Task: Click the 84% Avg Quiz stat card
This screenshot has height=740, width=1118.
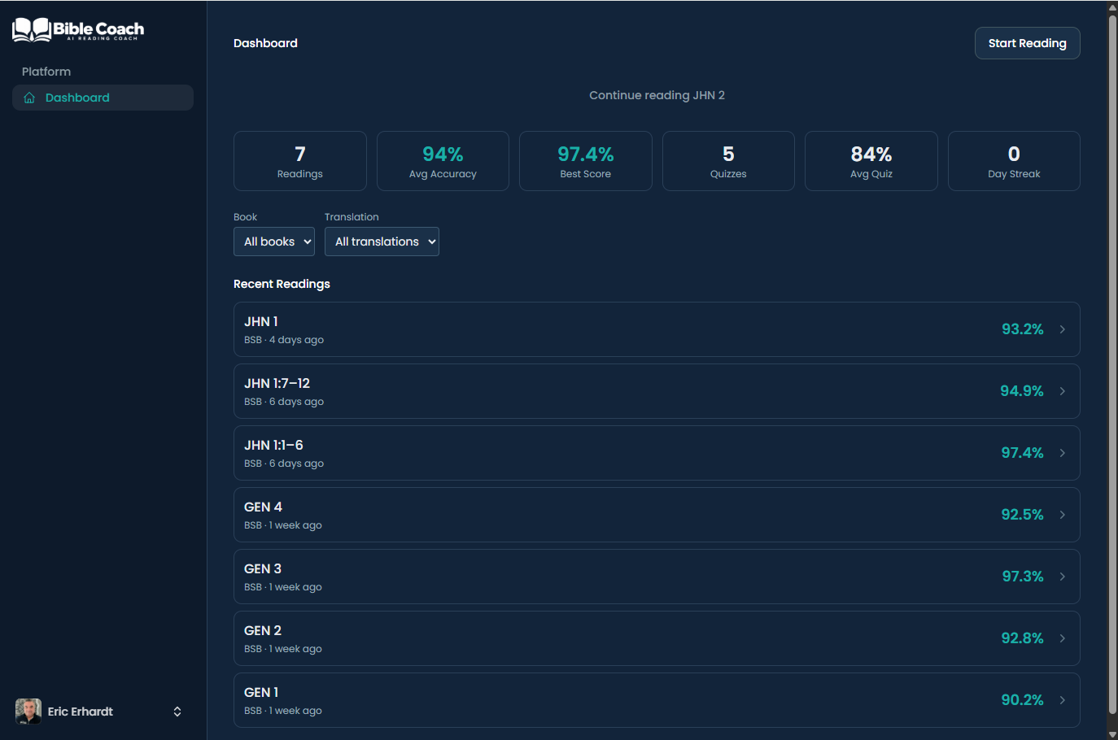Action: click(x=871, y=161)
